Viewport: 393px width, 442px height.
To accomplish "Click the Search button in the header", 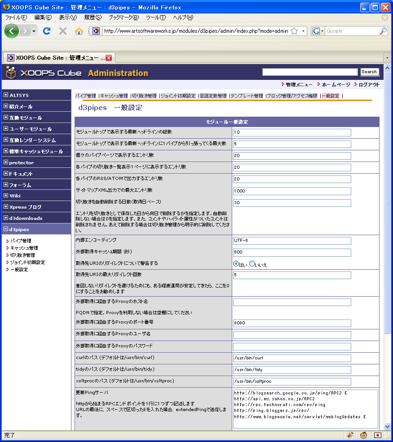I will pos(369,72).
